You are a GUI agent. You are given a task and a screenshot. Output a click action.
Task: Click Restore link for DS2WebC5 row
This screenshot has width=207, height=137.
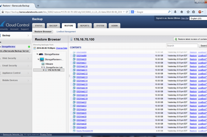click(193, 113)
